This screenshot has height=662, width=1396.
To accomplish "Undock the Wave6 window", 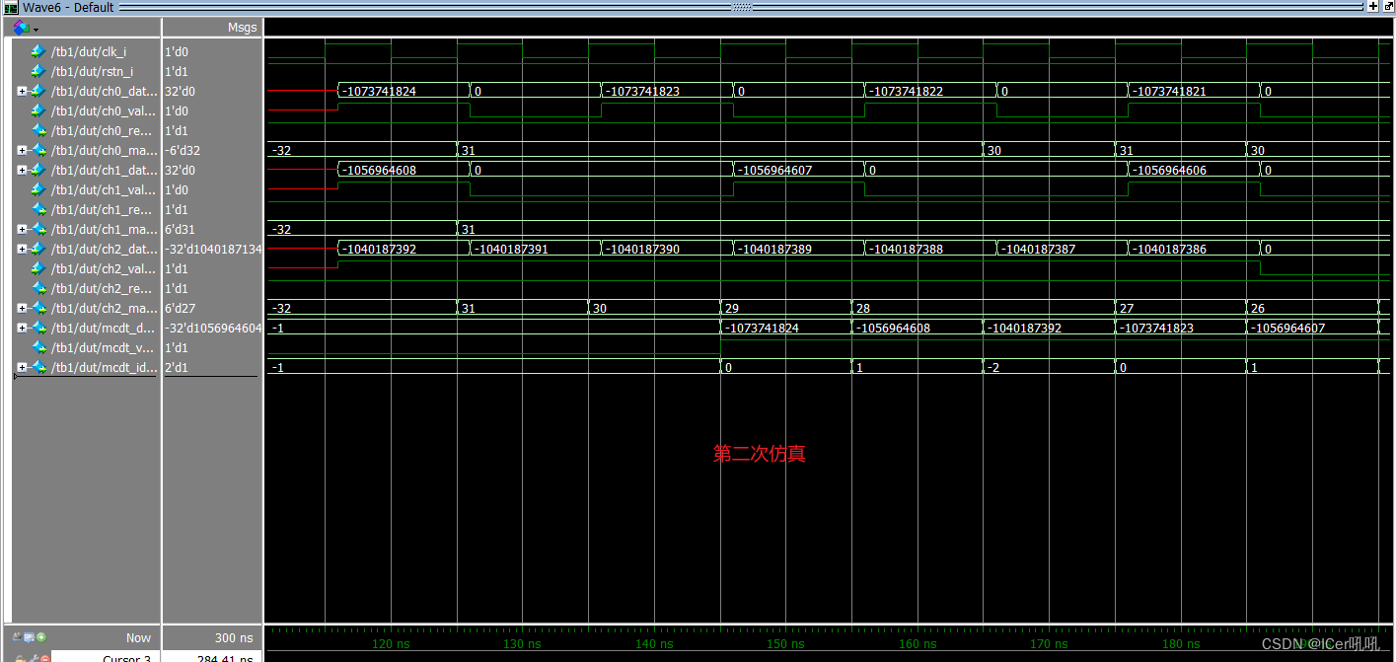I will [x=1387, y=7].
